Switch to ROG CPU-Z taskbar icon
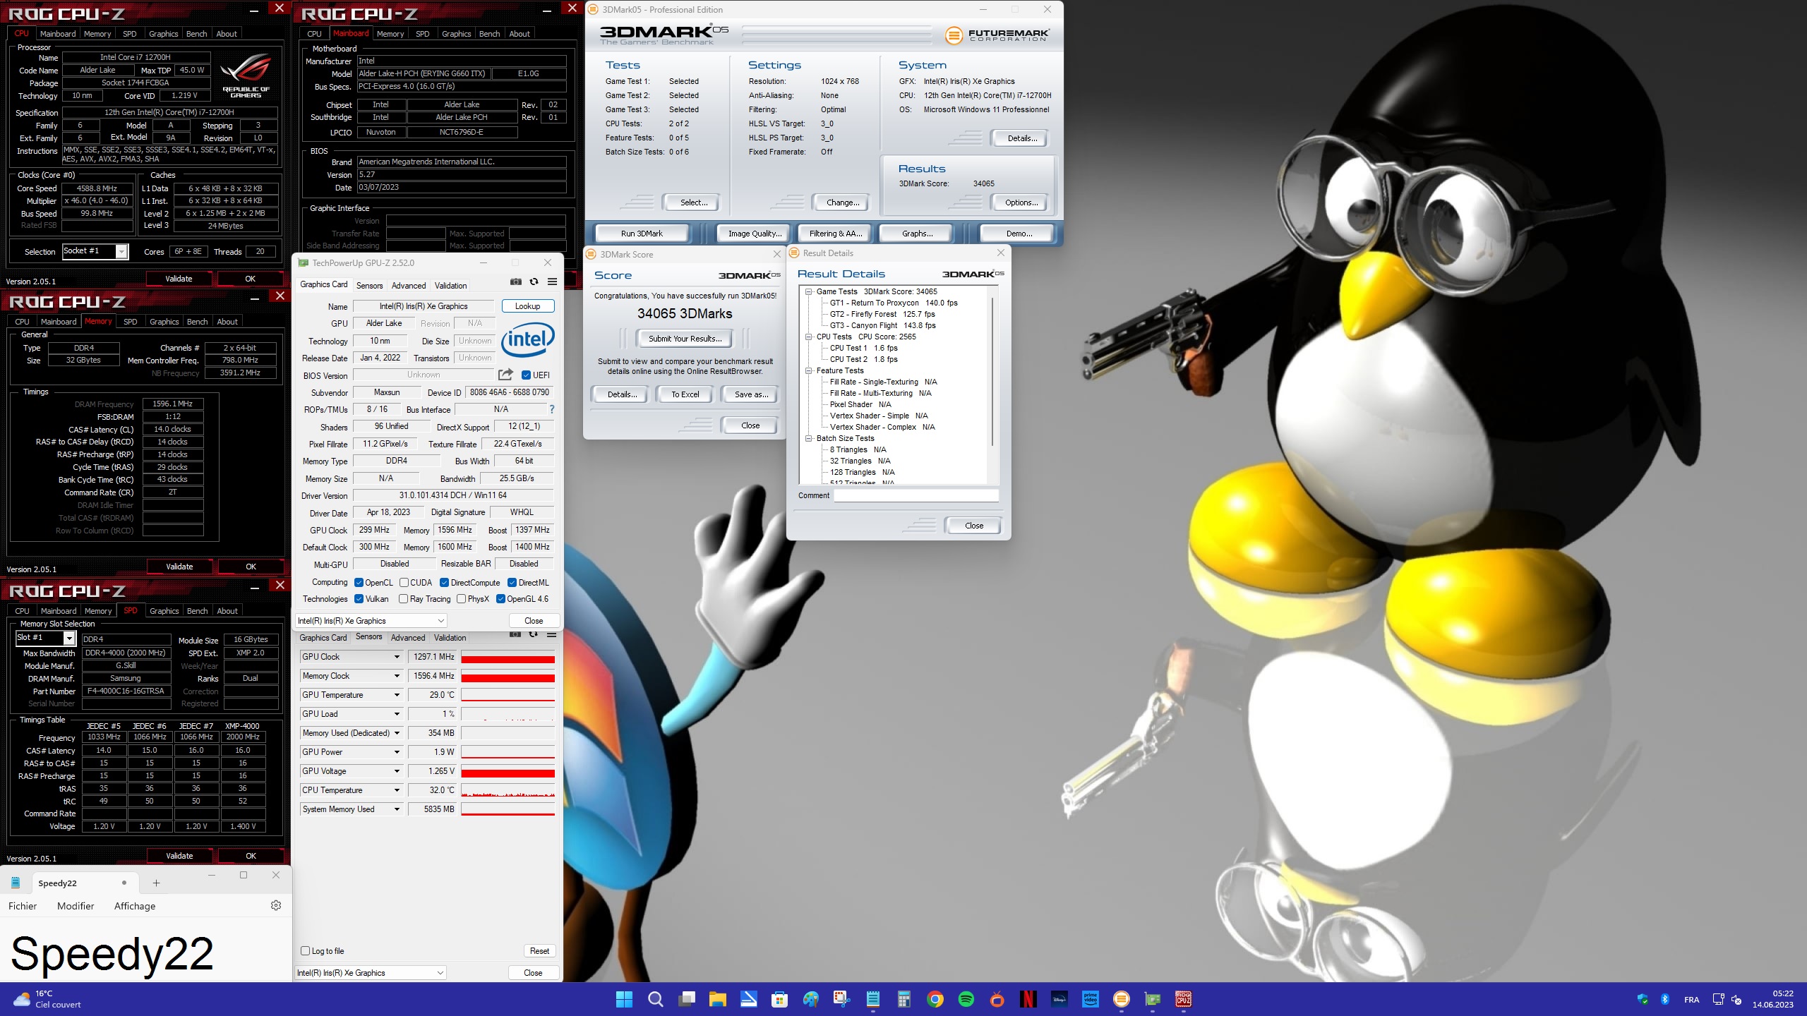 [1184, 999]
